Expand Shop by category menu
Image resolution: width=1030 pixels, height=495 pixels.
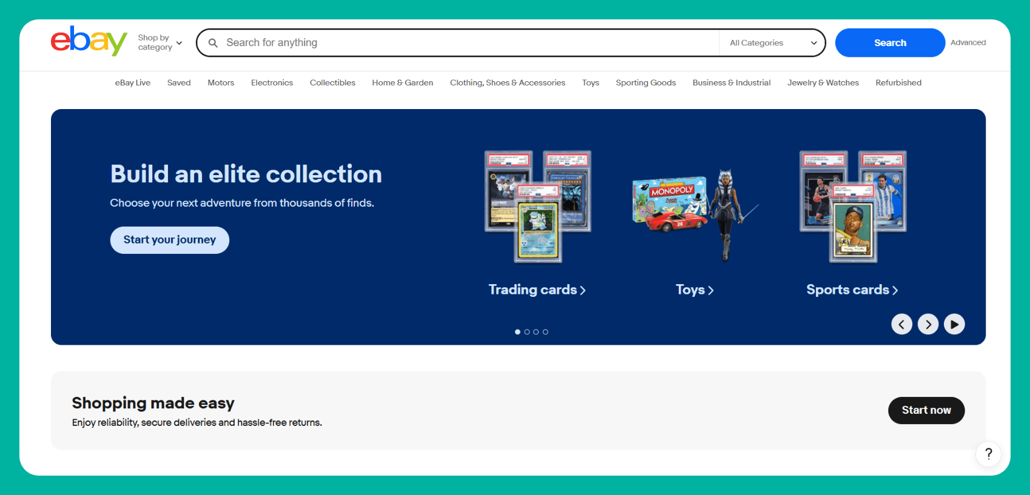[160, 42]
